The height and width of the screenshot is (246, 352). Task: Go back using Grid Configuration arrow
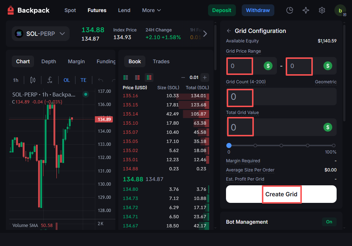[229, 31]
